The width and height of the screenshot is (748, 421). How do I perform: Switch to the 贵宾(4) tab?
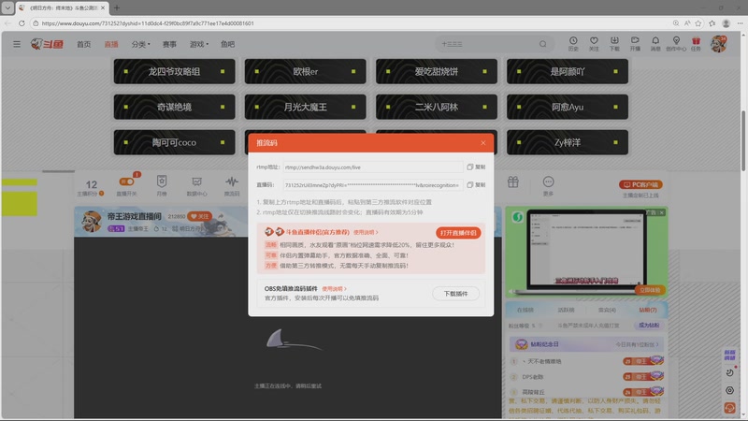pos(607,310)
